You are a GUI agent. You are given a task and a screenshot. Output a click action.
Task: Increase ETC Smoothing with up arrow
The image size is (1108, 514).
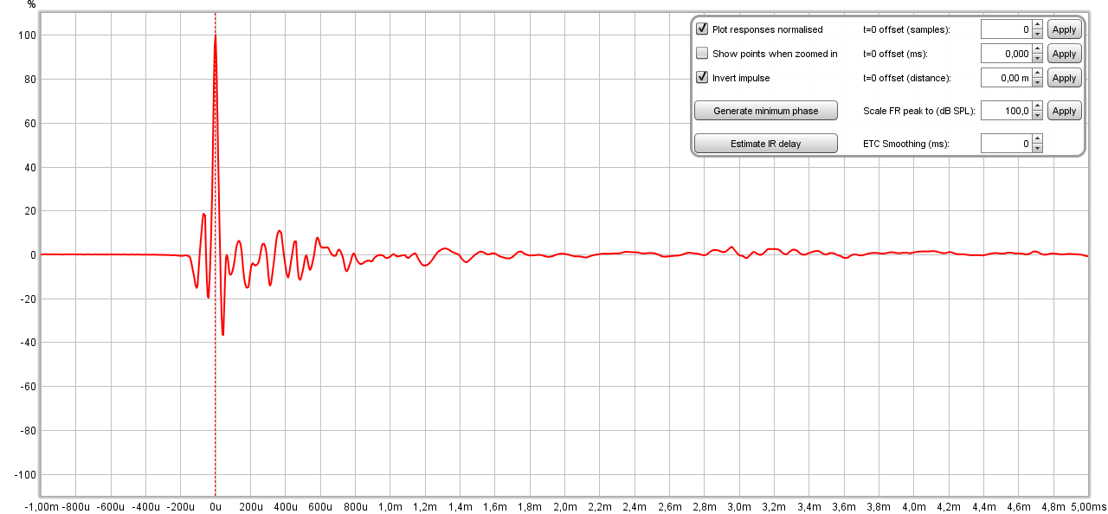pos(1038,139)
